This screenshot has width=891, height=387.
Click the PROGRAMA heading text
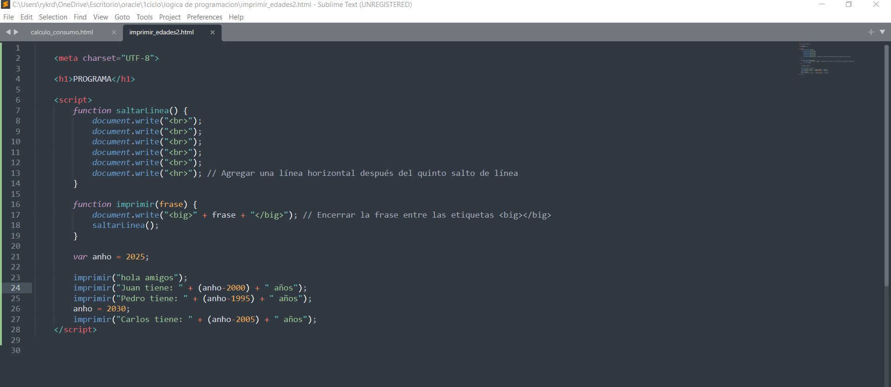92,79
